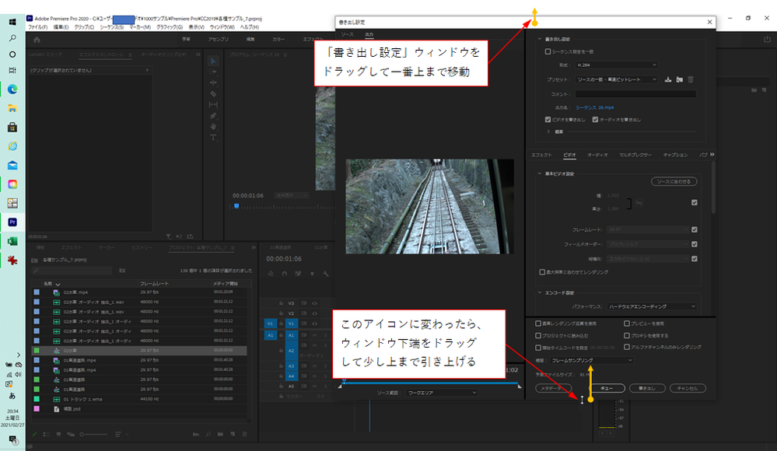The image size is (777, 451).
Task: Open timeline settings wrench icon
Action: point(326,274)
